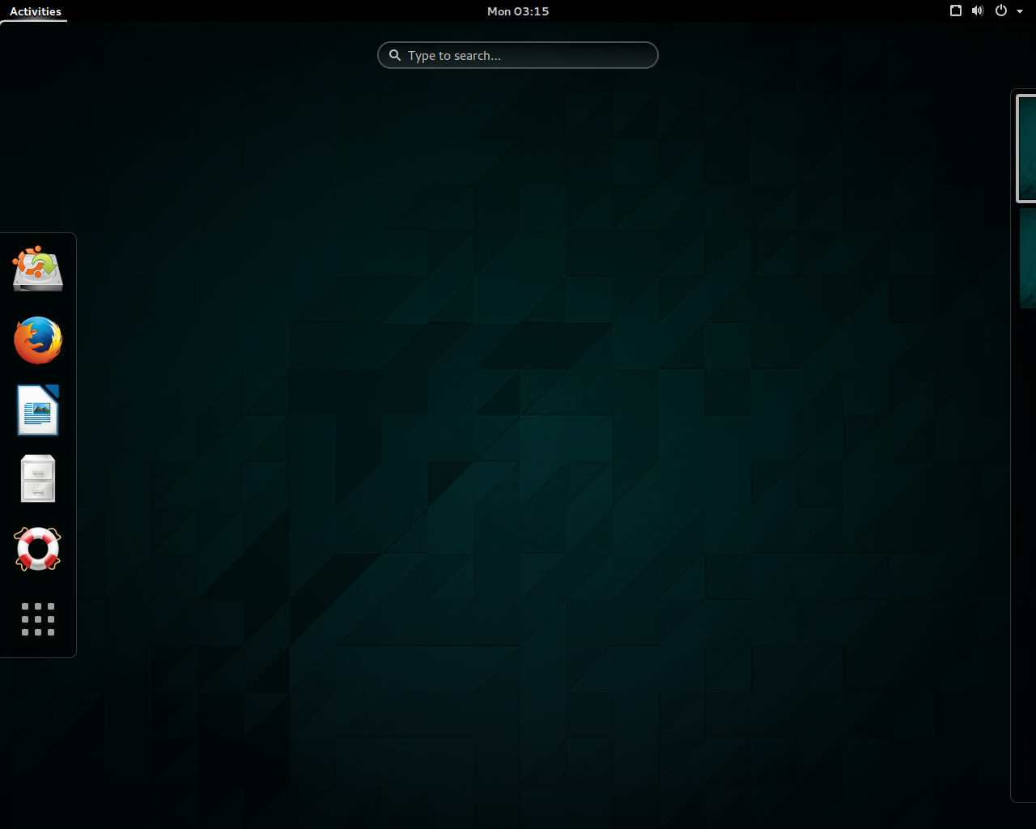Focus the Type to search field
The image size is (1036, 829).
click(518, 55)
